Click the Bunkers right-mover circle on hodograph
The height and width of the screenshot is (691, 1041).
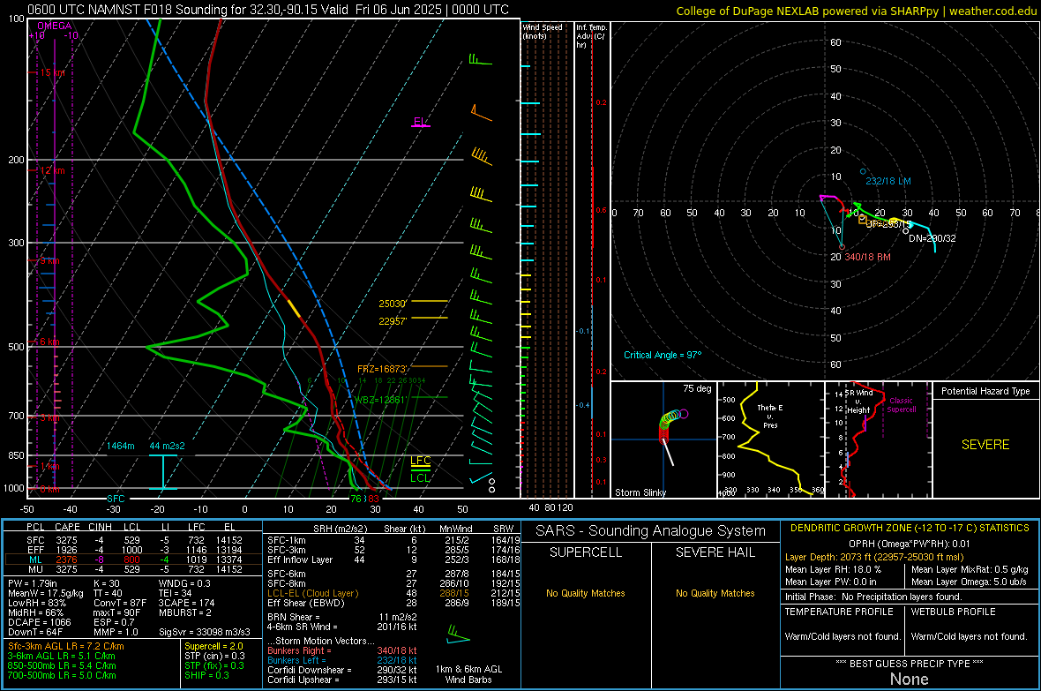coord(842,247)
